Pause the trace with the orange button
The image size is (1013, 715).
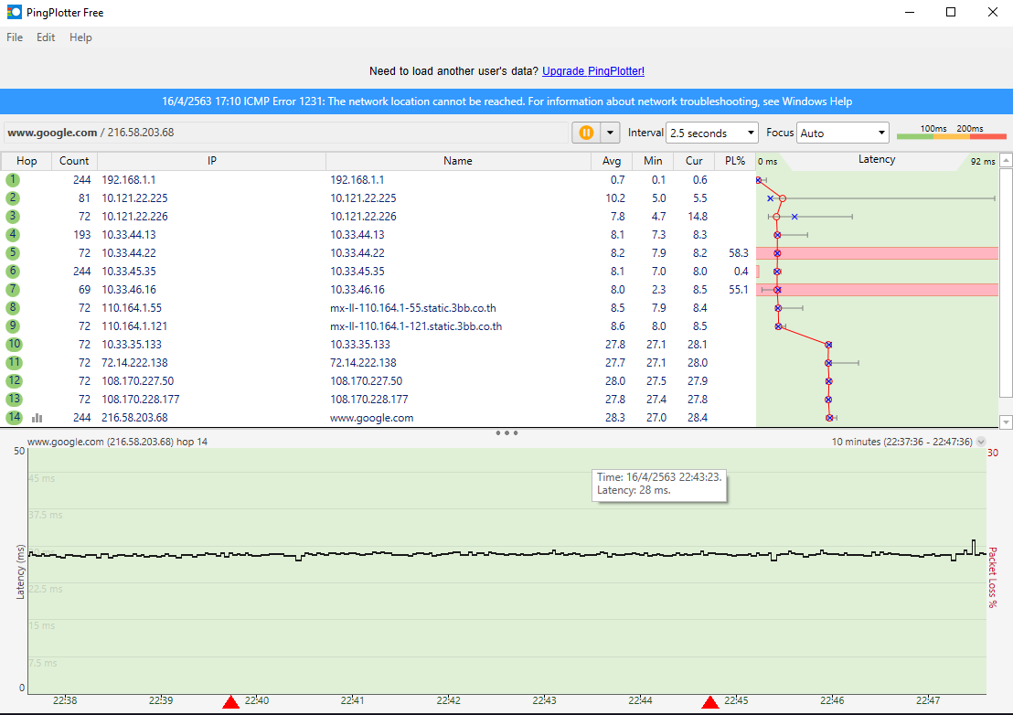tap(586, 133)
